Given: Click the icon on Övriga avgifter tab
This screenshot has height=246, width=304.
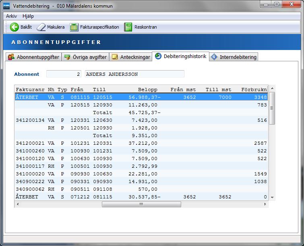Looking at the screenshot, I should pos(67,57).
